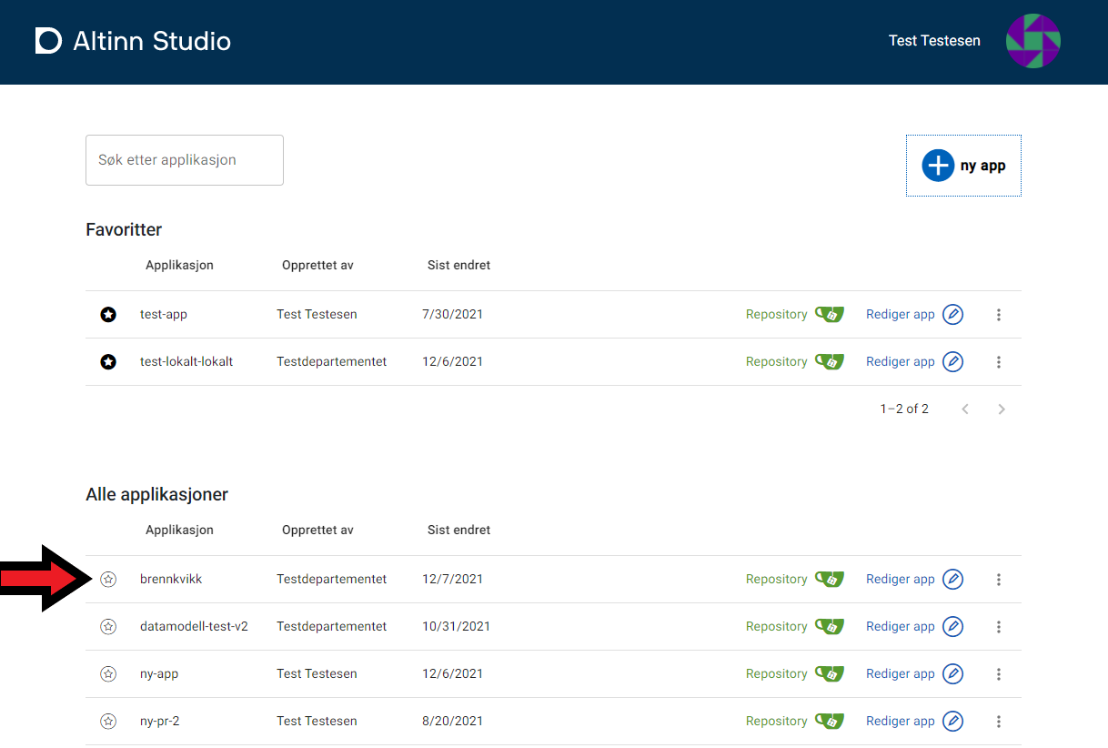Toggle favorite star for ny-app
The width and height of the screenshot is (1108, 748).
click(108, 673)
